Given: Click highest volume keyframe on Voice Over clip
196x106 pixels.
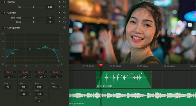Looking at the screenshot, I should pos(132,73).
